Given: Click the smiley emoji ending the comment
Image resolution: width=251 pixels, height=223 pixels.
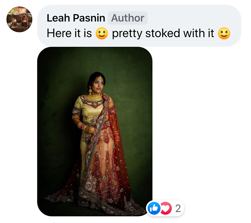Looking at the screenshot, I should click(x=224, y=34).
